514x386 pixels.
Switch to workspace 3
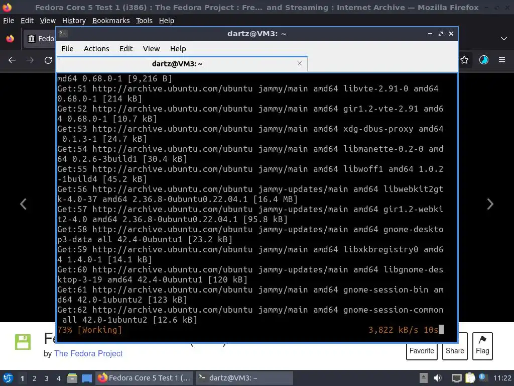point(47,378)
